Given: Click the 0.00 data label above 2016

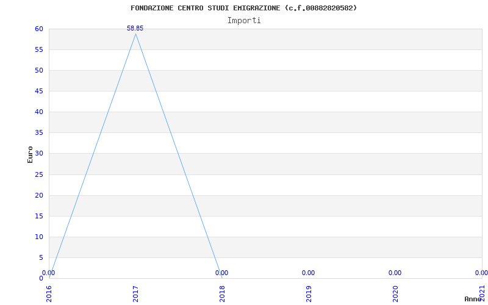Looking at the screenshot, I should point(49,273).
